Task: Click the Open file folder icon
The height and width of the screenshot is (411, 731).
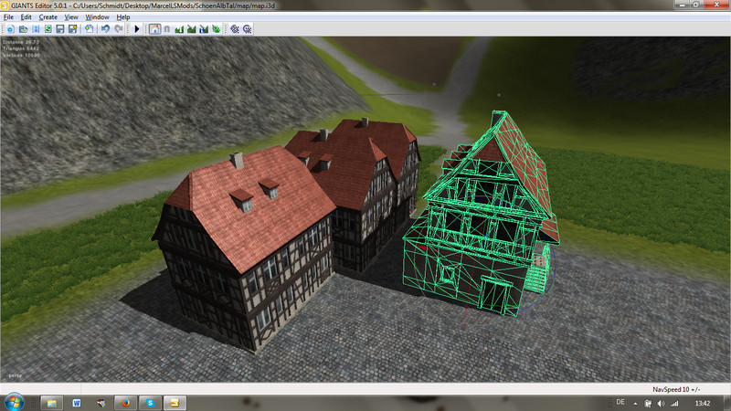Action: [x=23, y=29]
